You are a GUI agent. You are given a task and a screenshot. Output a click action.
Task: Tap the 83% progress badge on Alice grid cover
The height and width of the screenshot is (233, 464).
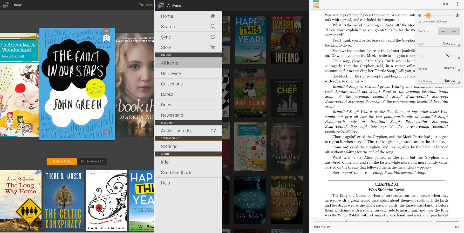(x=261, y=126)
